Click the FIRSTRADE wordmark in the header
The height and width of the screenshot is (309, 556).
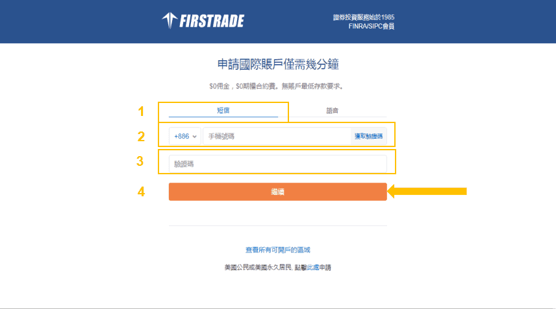tap(212, 21)
